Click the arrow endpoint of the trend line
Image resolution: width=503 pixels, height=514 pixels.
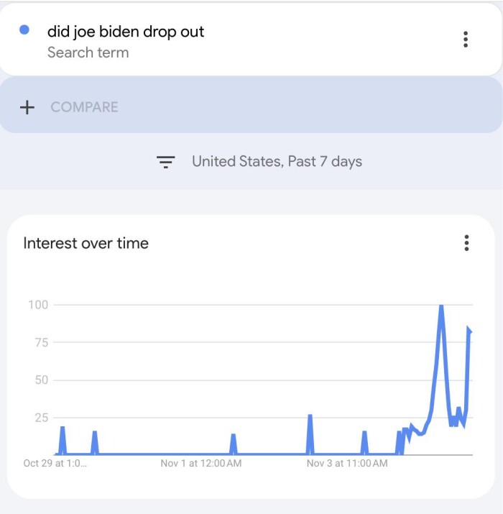point(469,331)
